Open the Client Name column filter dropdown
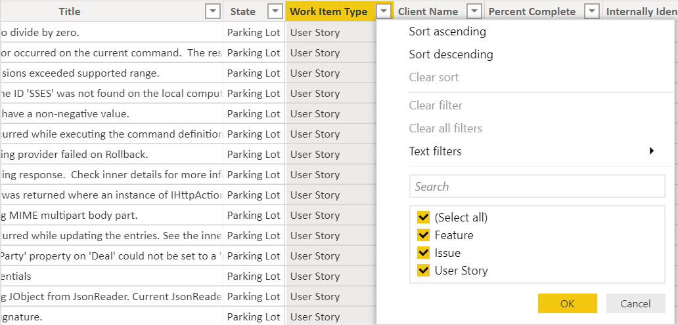The image size is (678, 325). [475, 12]
